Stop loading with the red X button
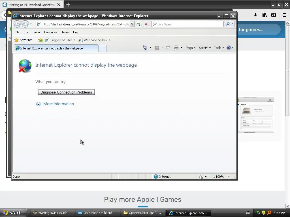290x217 pixels. (x=146, y=24)
